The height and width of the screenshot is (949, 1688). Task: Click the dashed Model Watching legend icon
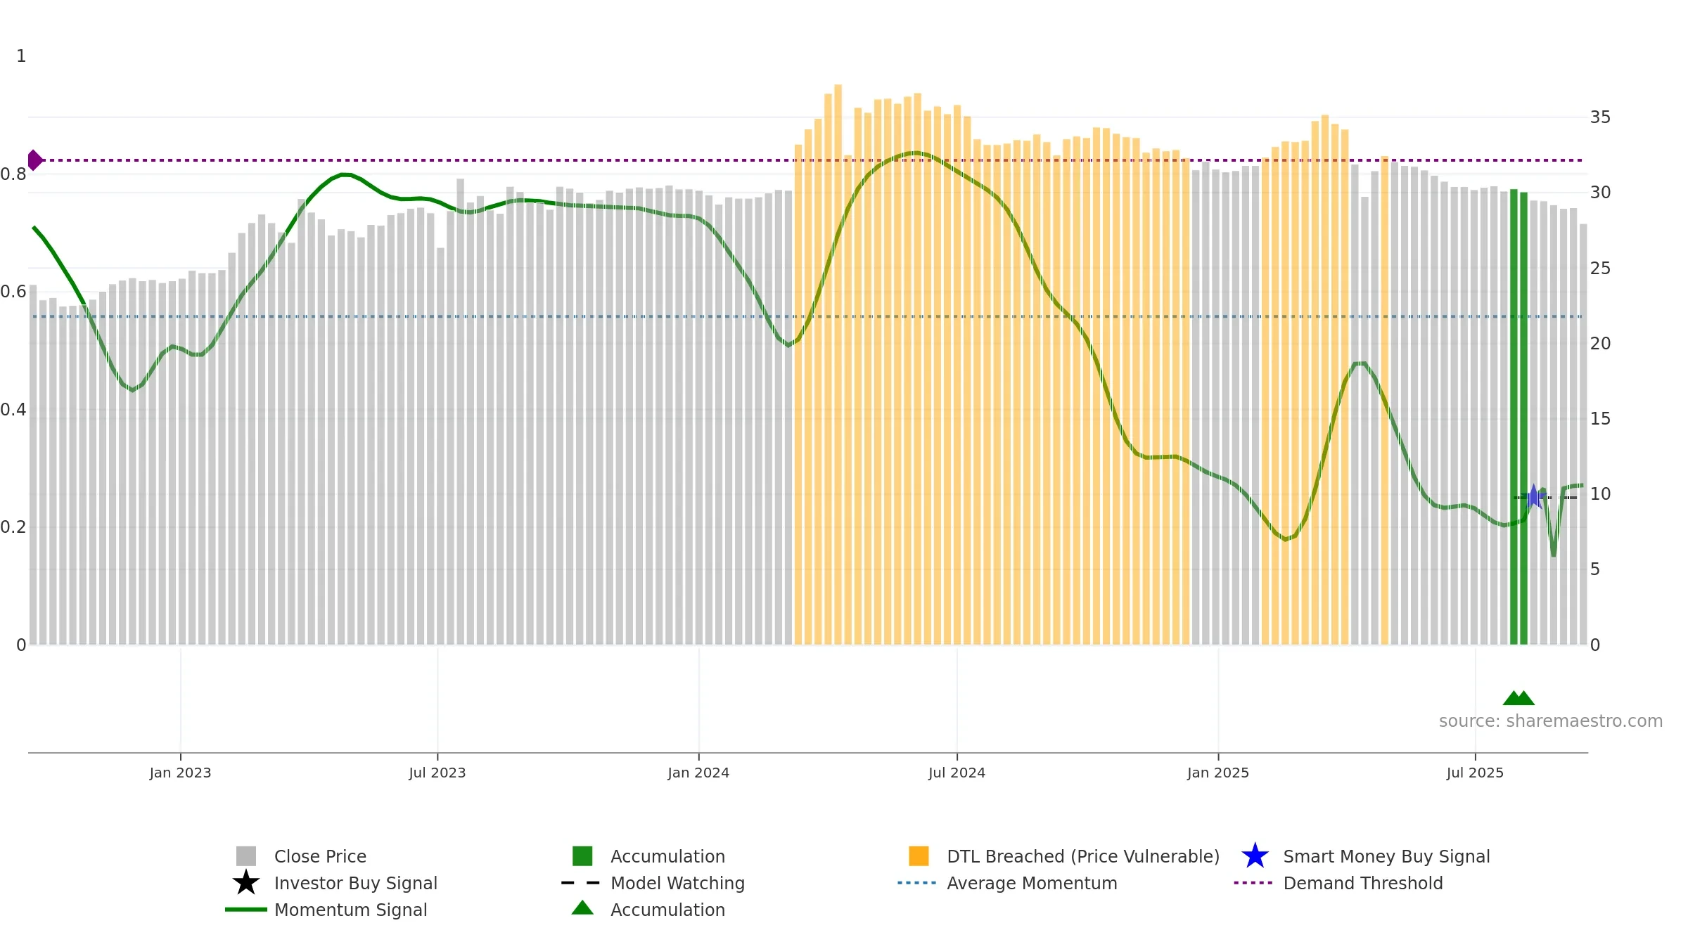tap(581, 883)
